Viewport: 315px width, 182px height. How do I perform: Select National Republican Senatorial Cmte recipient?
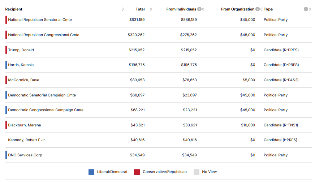tap(40, 20)
